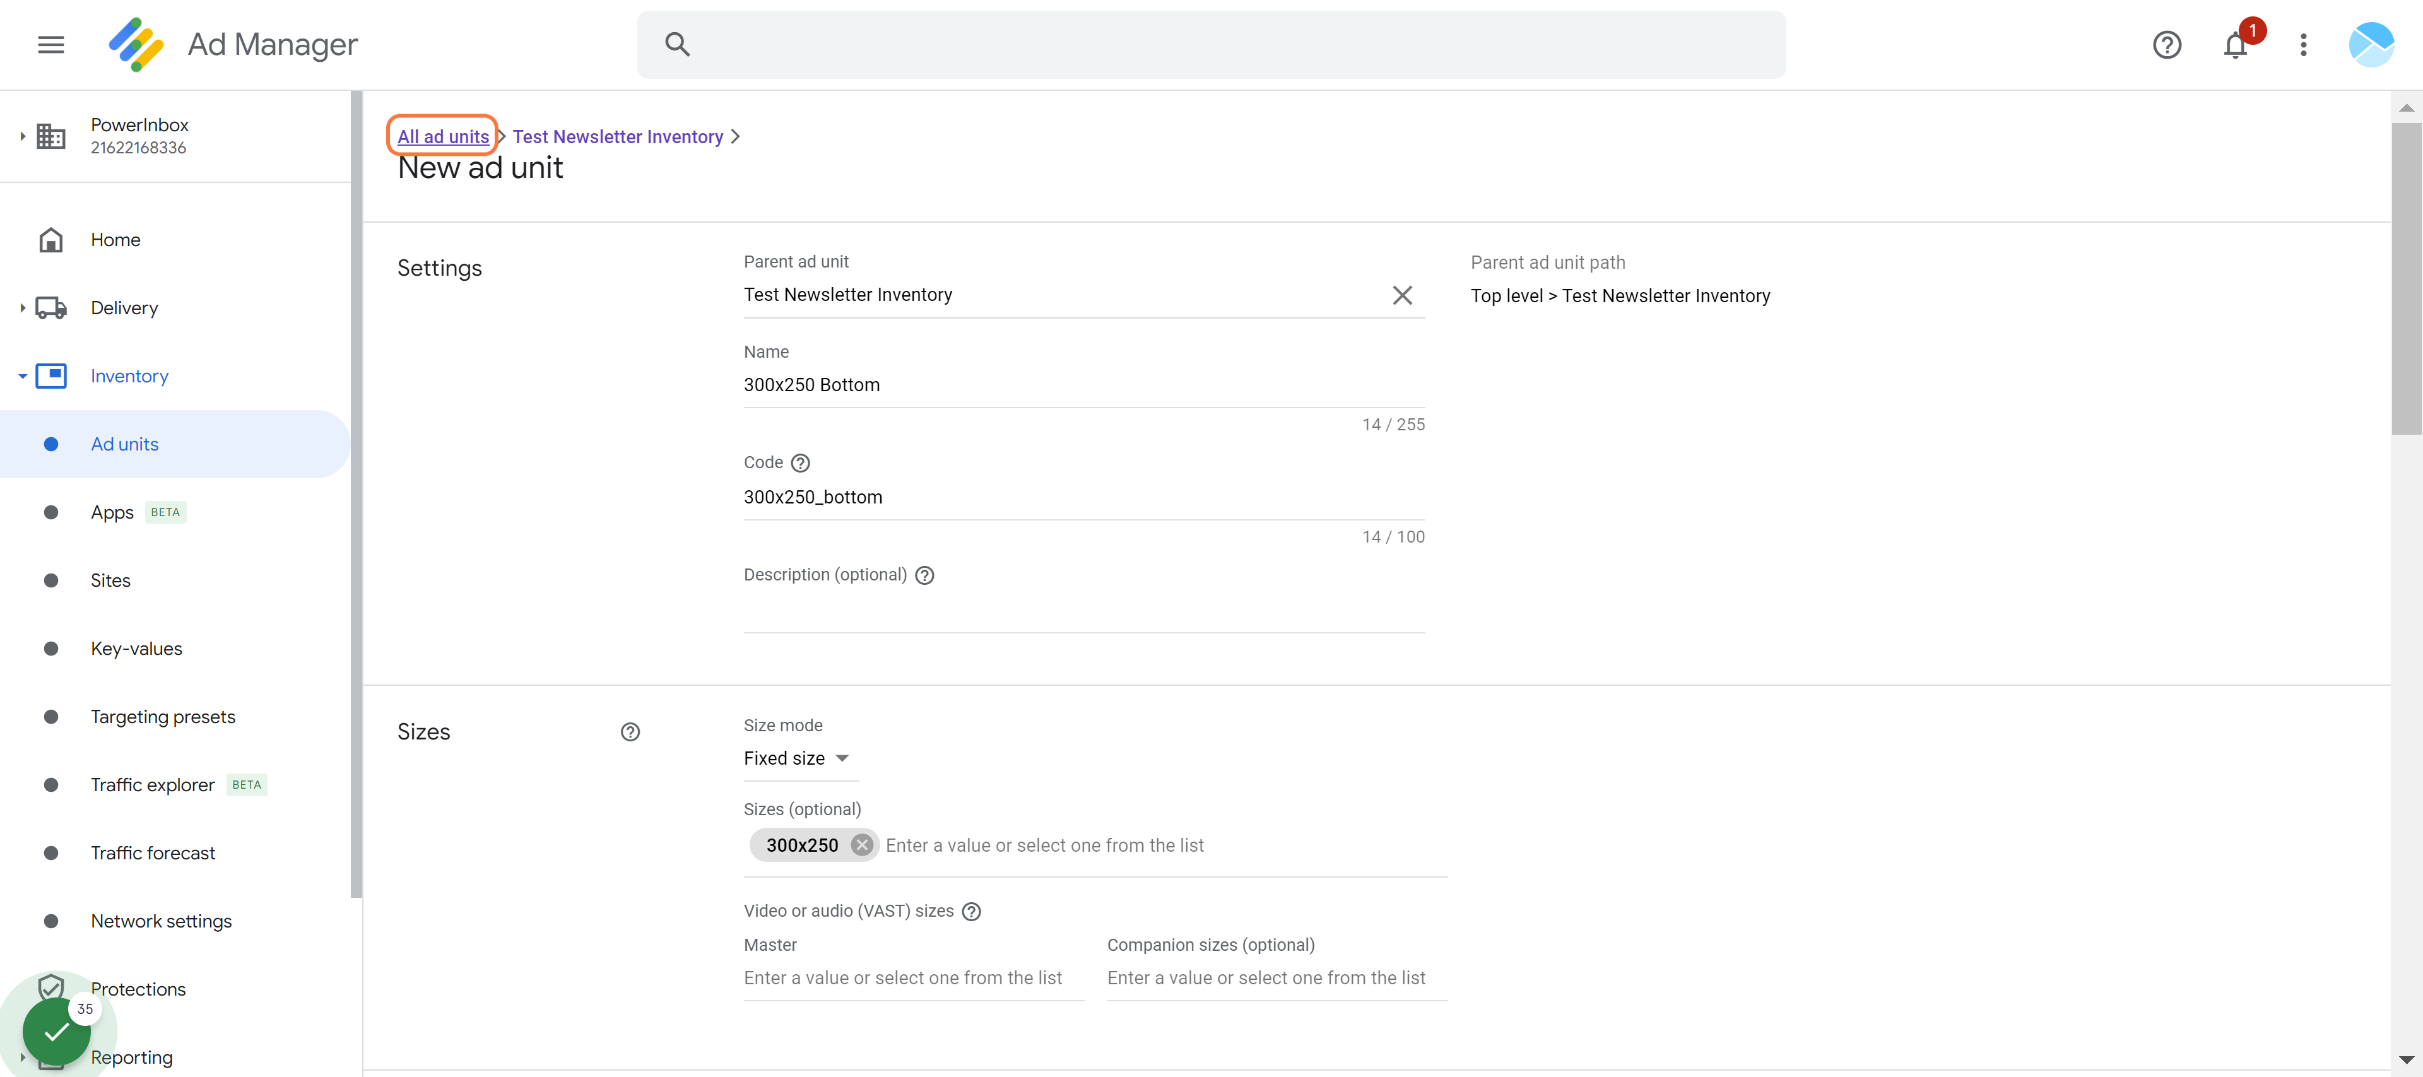Click the search magnifier icon
The width and height of the screenshot is (2423, 1077).
[x=677, y=44]
